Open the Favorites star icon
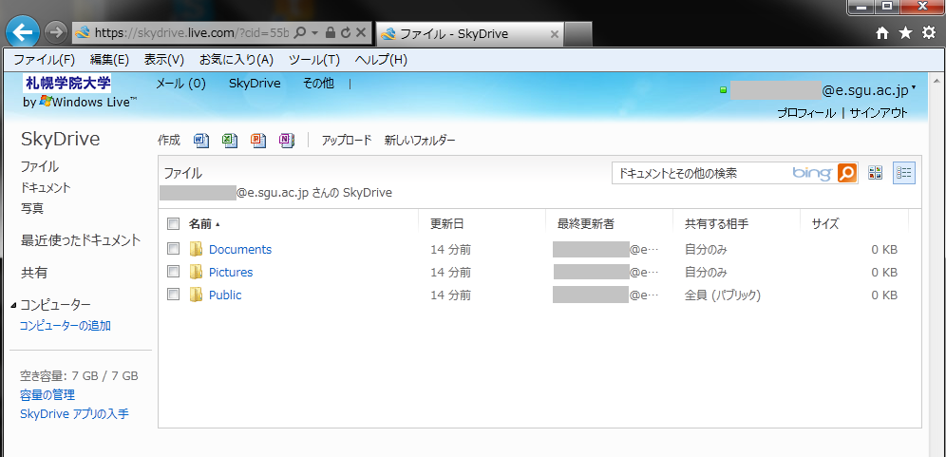The width and height of the screenshot is (946, 457). [905, 33]
